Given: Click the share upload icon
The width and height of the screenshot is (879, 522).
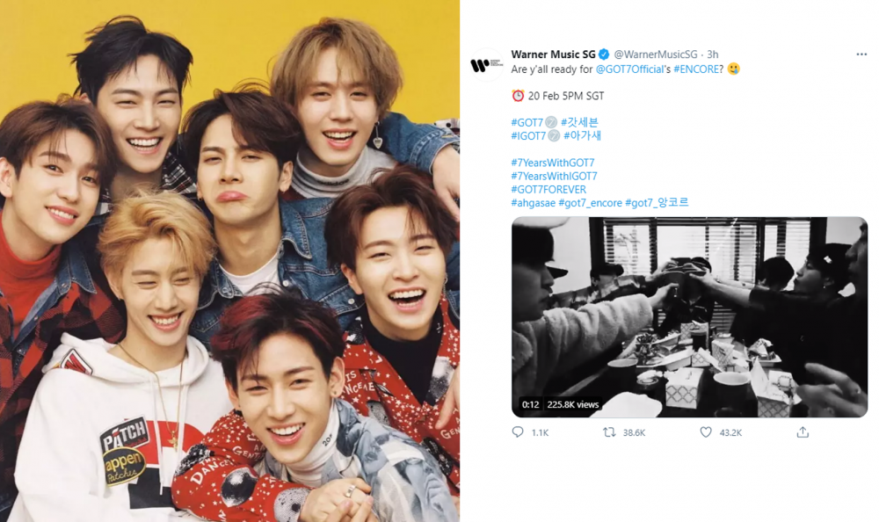Looking at the screenshot, I should pyautogui.click(x=803, y=431).
